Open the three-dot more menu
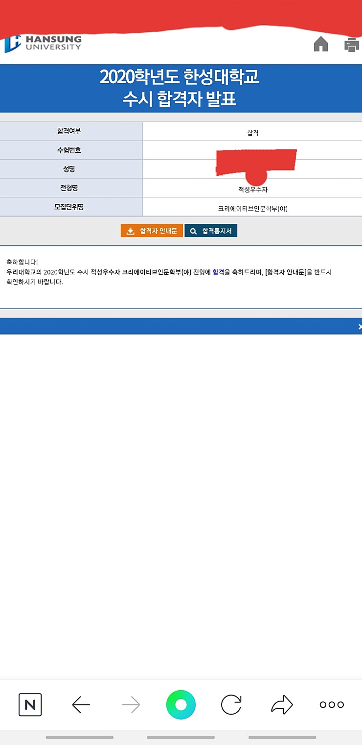The image size is (362, 745). tap(332, 705)
